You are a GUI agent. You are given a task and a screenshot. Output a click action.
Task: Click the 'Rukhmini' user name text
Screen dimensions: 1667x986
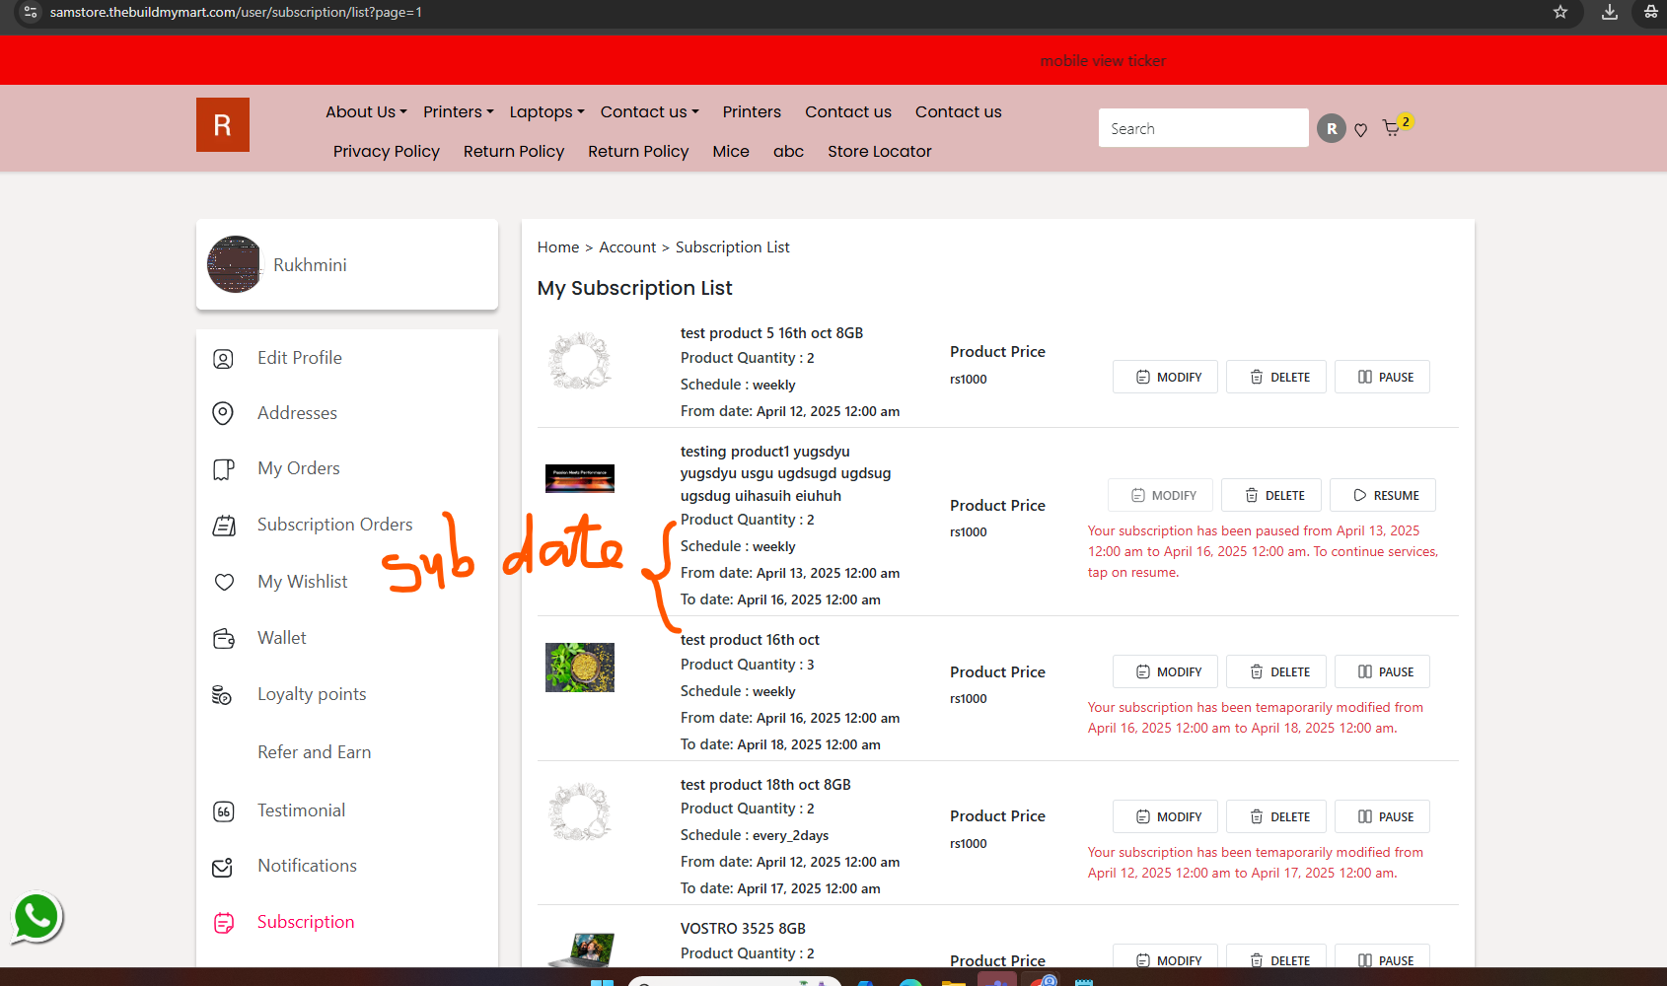310,265
